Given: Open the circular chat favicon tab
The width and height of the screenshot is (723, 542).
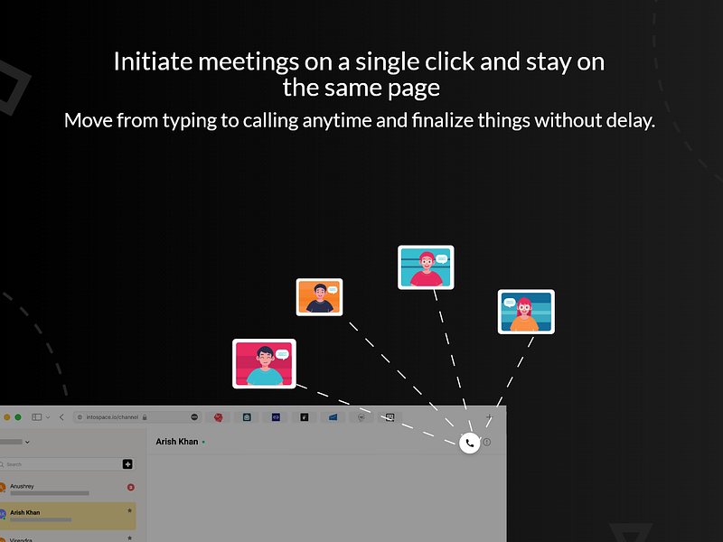Looking at the screenshot, I should click(361, 417).
